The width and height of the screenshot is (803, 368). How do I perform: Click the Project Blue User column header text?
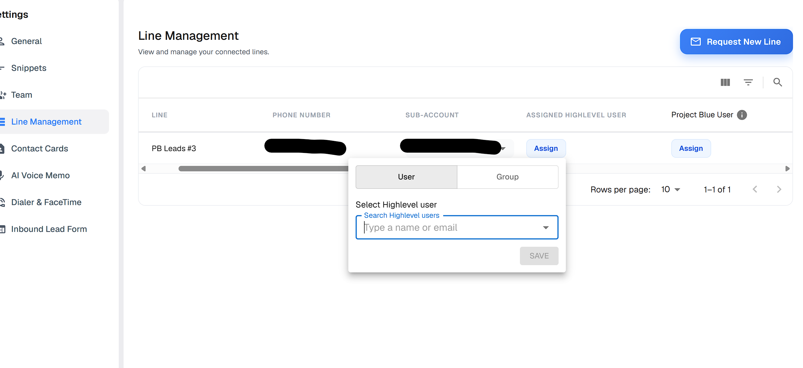[702, 115]
